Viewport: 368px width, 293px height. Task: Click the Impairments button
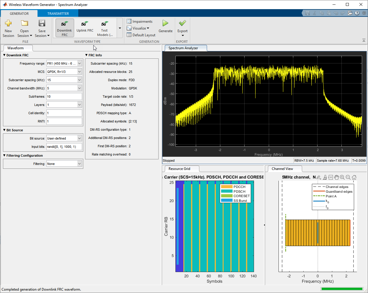pos(140,22)
